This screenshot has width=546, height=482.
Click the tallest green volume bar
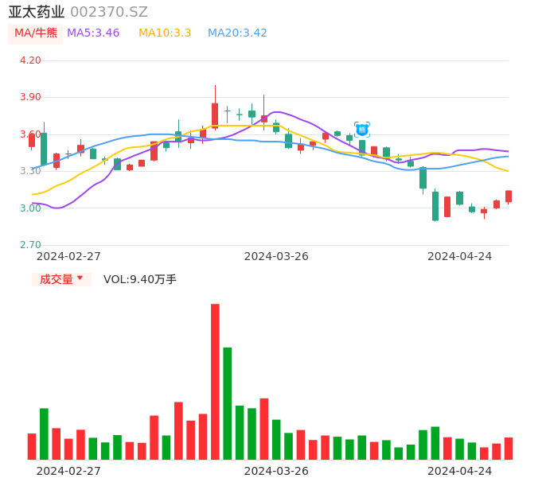pyautogui.click(x=228, y=403)
